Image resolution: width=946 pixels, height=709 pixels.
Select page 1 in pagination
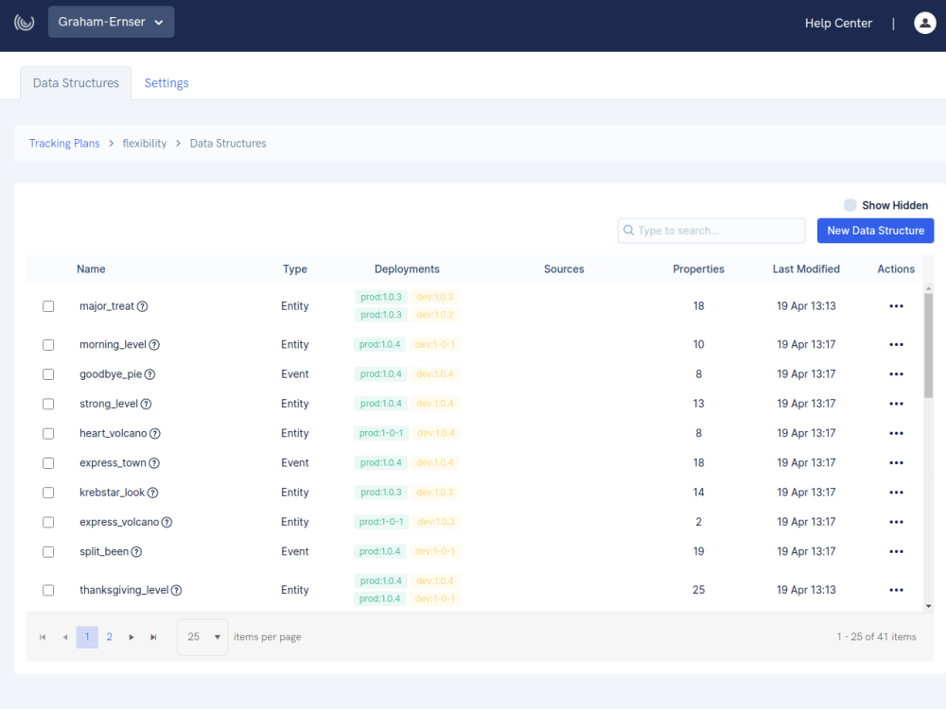[x=87, y=637]
